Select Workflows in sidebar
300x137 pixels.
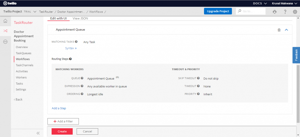pos(23,59)
